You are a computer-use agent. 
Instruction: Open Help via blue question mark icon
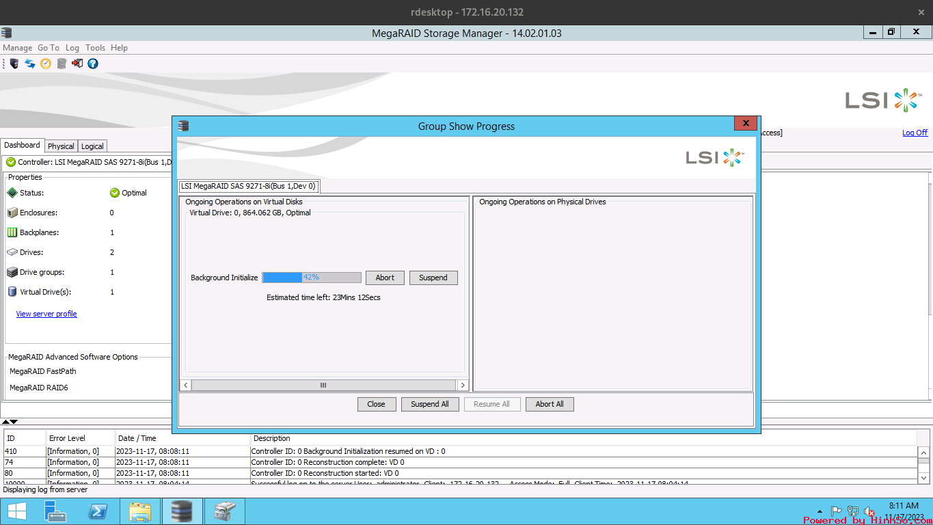(x=93, y=64)
